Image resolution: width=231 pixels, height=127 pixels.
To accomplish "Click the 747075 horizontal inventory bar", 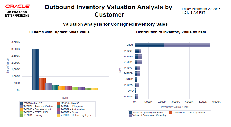I will (137, 85).
